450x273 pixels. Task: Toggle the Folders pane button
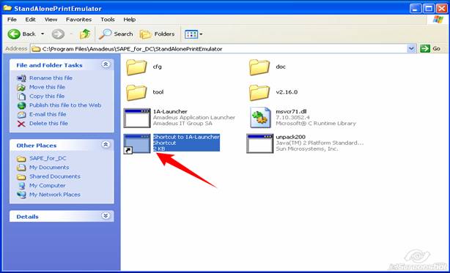(x=157, y=34)
